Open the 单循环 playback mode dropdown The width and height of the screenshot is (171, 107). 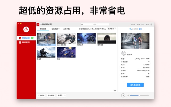[61, 95]
